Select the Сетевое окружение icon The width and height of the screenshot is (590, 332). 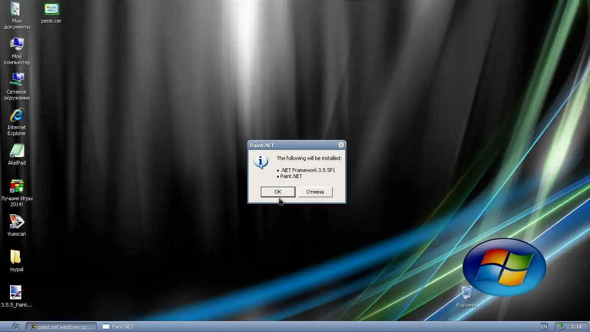pyautogui.click(x=17, y=86)
